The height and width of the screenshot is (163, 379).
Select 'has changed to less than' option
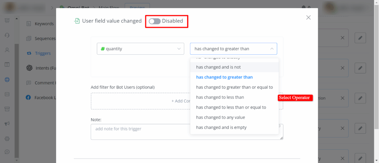tap(220, 97)
